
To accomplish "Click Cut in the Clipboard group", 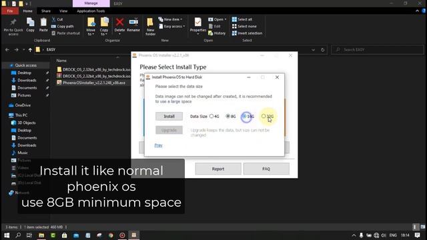I will coord(57,19).
